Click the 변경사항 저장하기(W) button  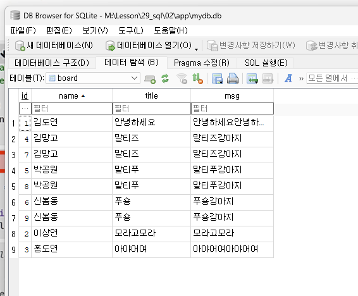click(250, 45)
